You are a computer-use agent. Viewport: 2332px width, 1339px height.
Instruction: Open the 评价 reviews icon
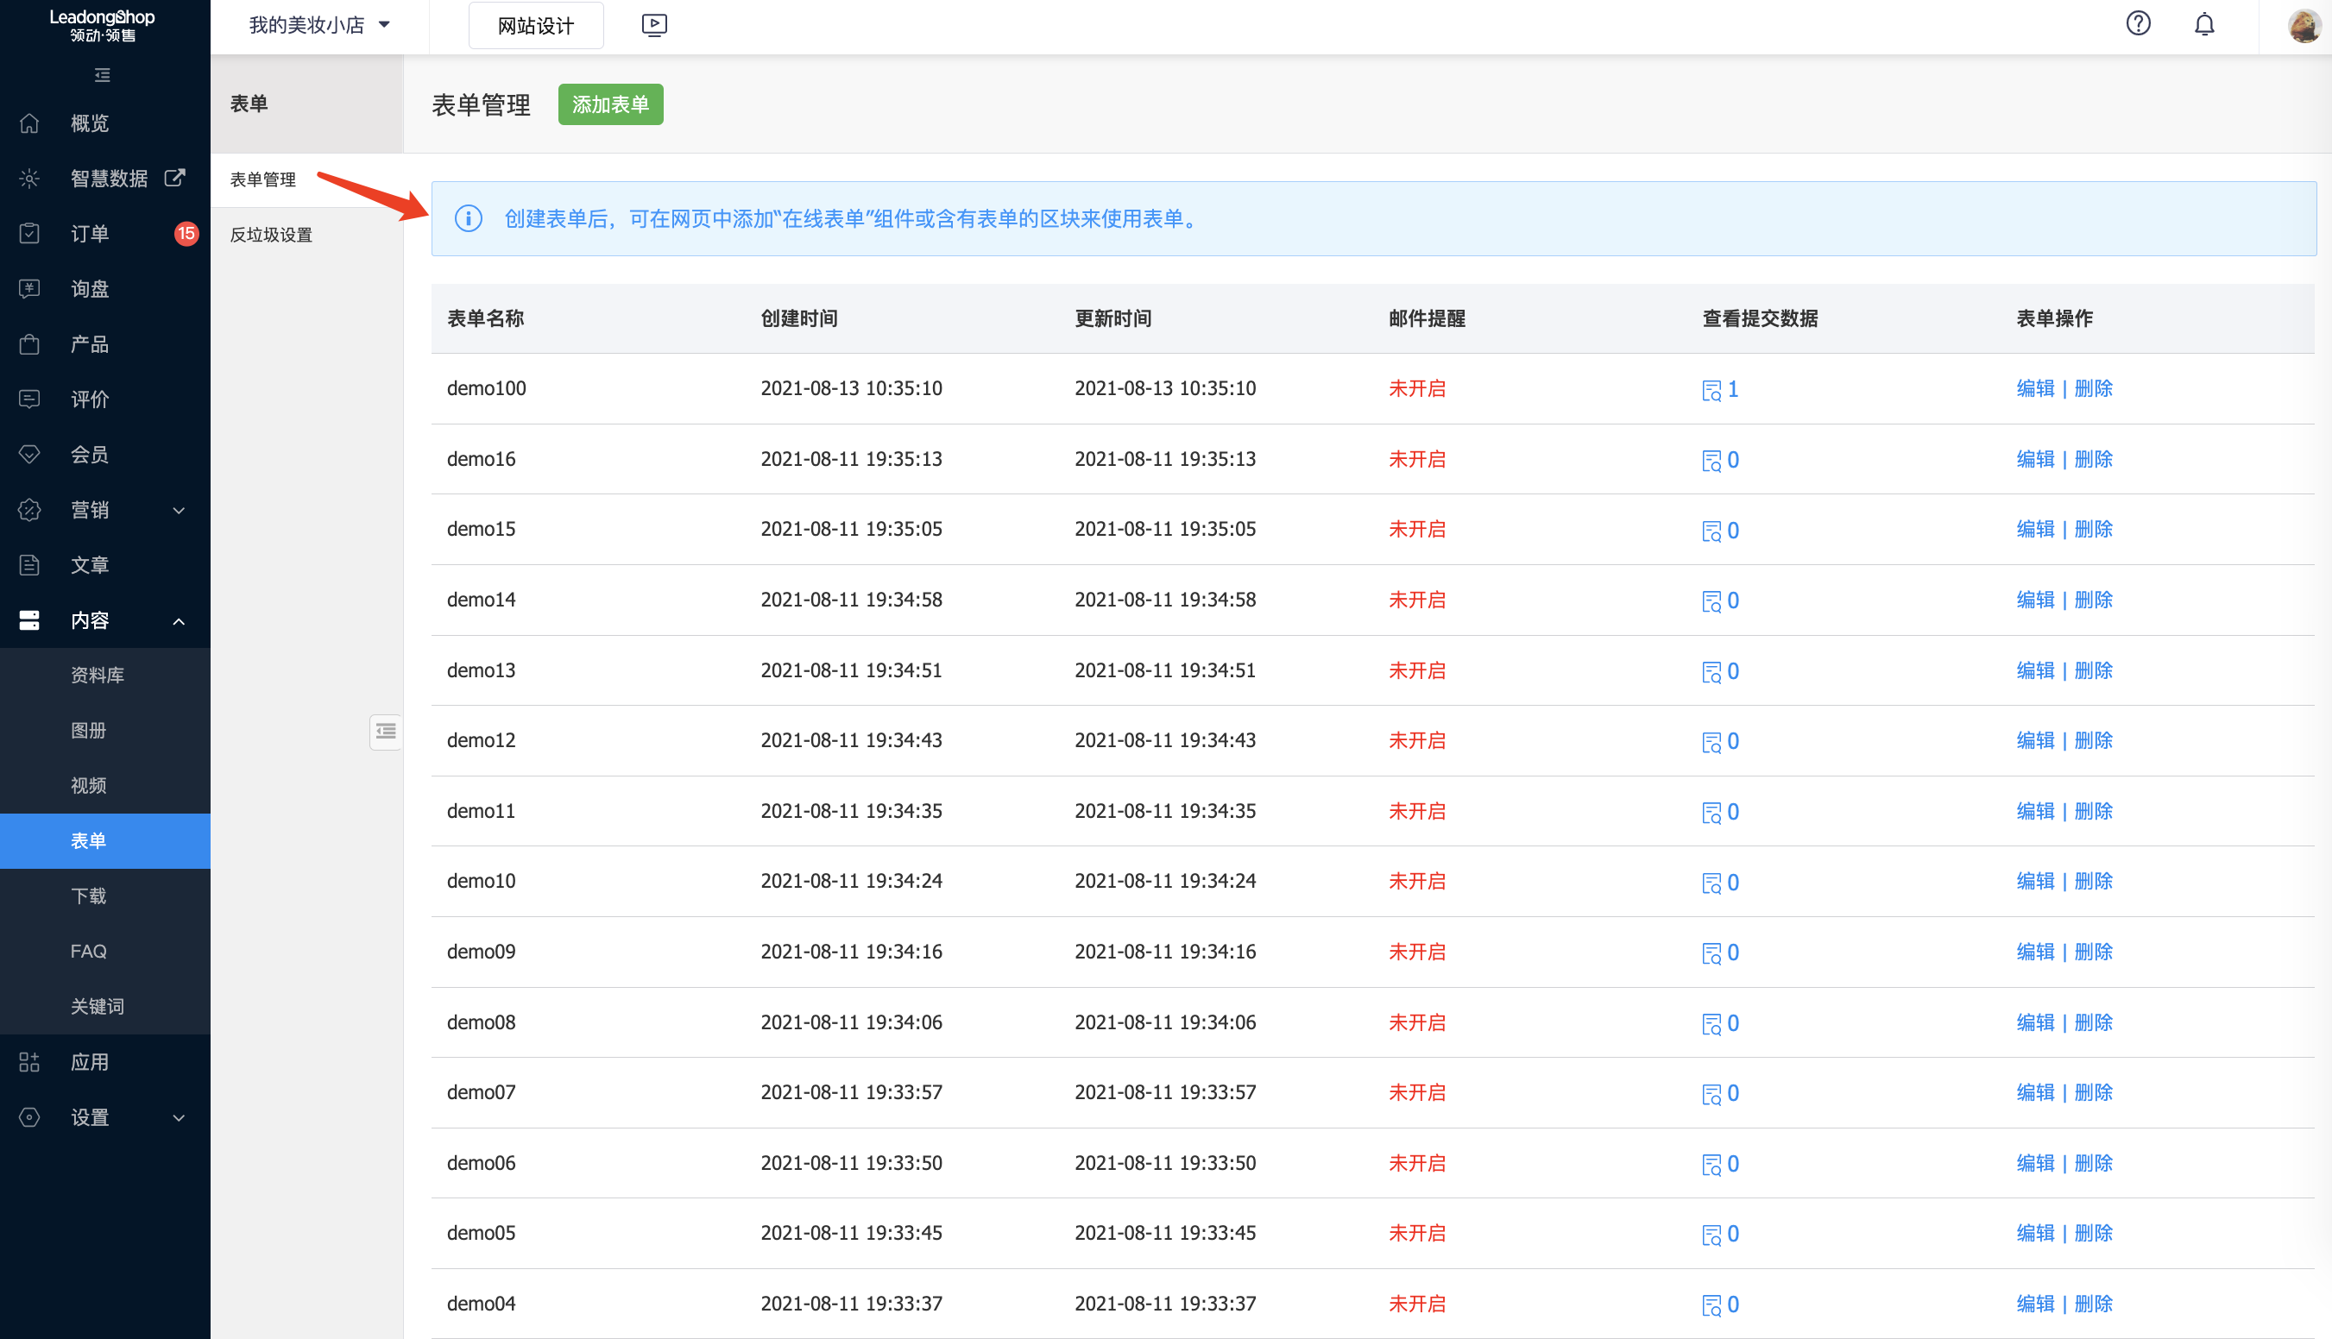point(28,399)
